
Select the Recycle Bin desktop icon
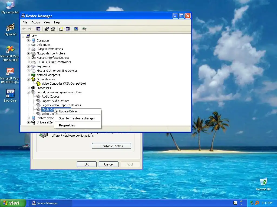(263, 184)
